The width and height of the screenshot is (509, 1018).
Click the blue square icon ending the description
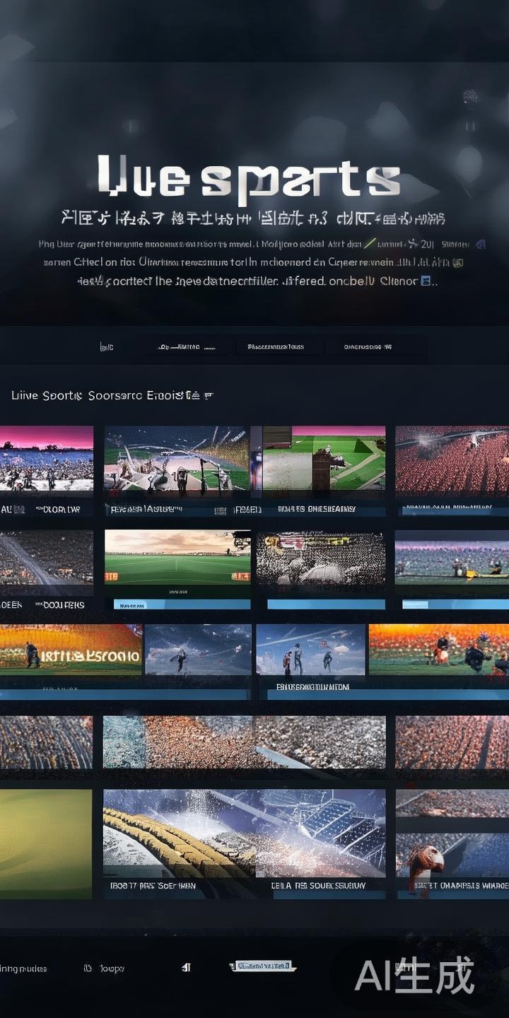coord(426,281)
